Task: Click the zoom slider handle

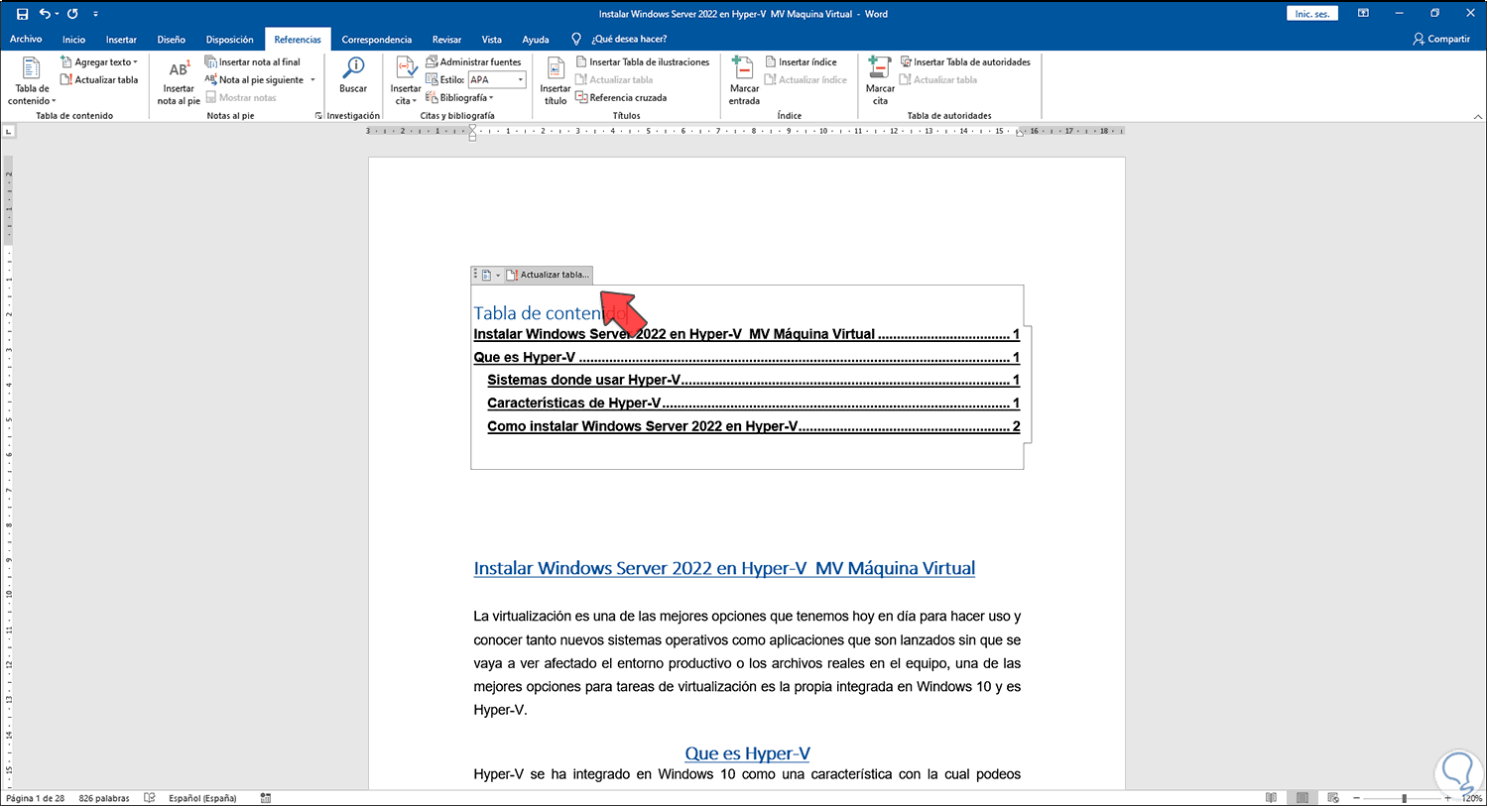Action: pos(1404,798)
